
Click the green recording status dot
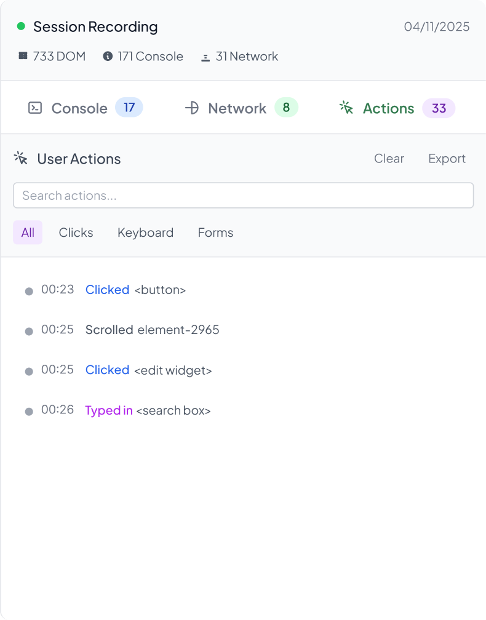click(x=21, y=26)
